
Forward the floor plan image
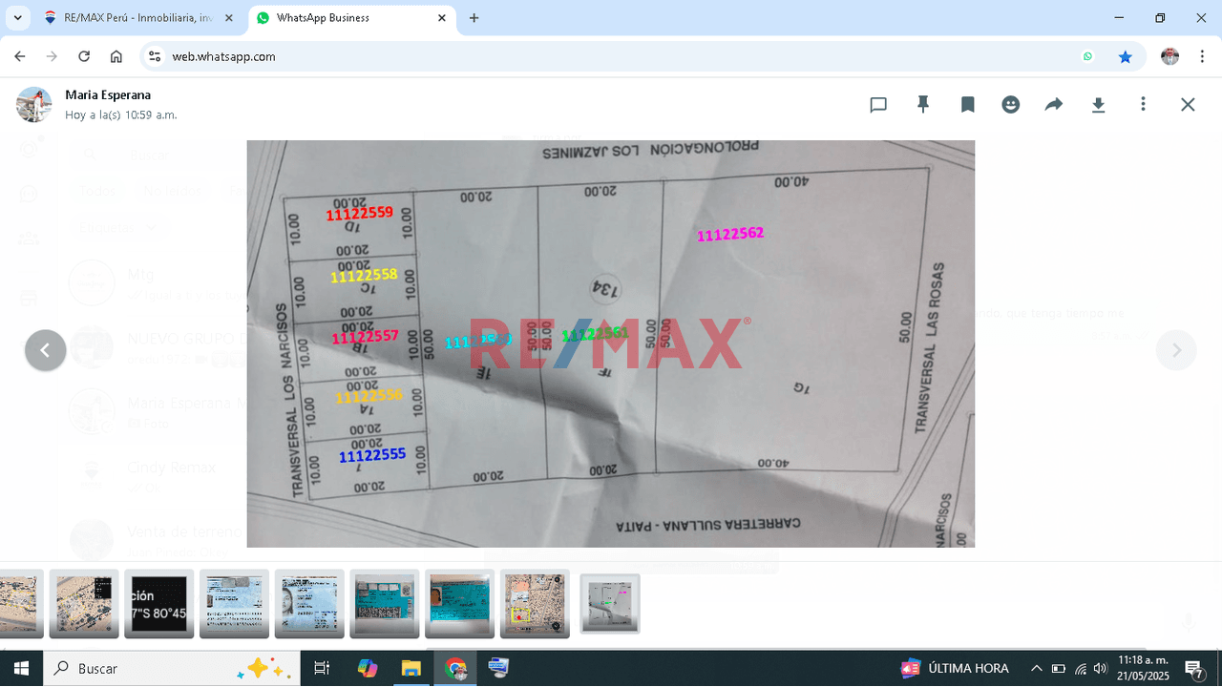(1053, 104)
